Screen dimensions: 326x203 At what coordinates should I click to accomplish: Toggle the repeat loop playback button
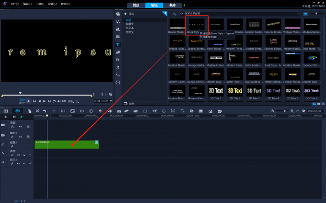click(54, 101)
